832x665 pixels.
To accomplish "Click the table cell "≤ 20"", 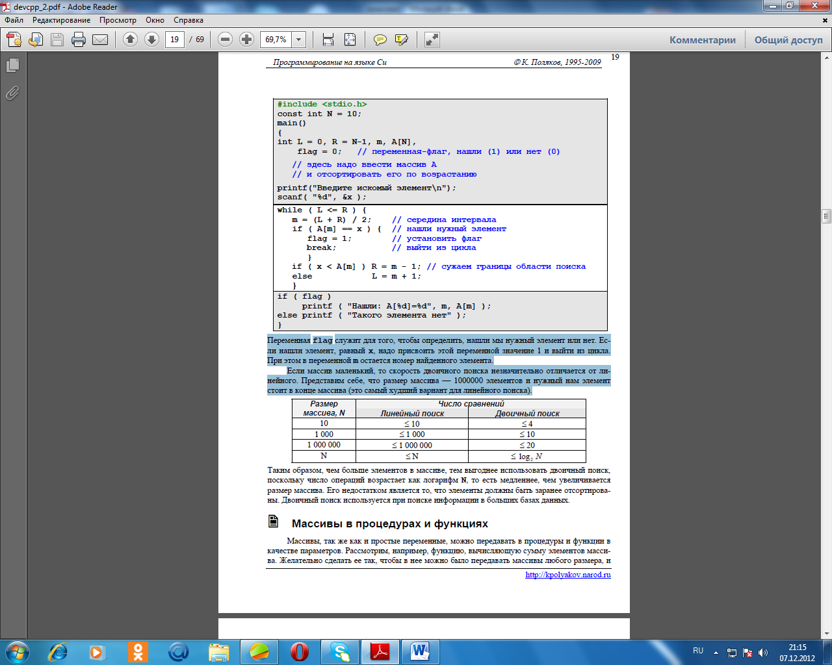I will pos(527,445).
